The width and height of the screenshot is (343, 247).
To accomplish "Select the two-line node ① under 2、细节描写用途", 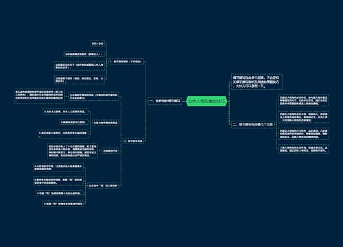I will pyautogui.click(x=94, y=96).
